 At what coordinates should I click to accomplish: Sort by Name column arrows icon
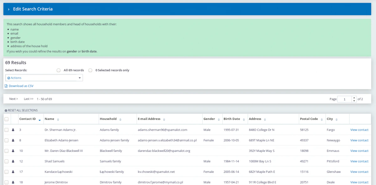coord(58,119)
